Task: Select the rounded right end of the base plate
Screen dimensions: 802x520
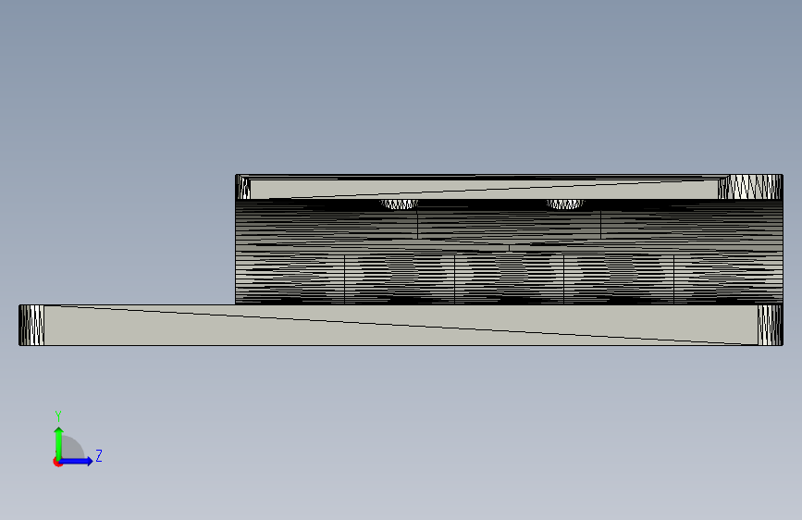Action: [x=770, y=325]
